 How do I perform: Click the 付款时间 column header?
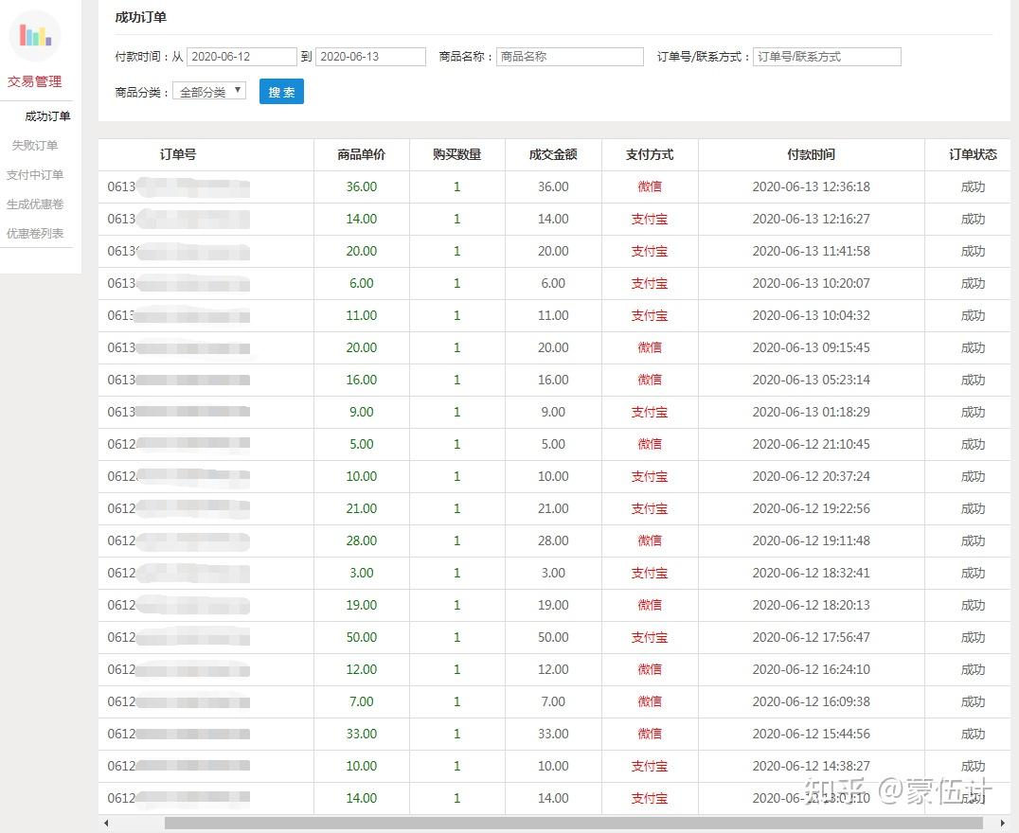[x=811, y=154]
